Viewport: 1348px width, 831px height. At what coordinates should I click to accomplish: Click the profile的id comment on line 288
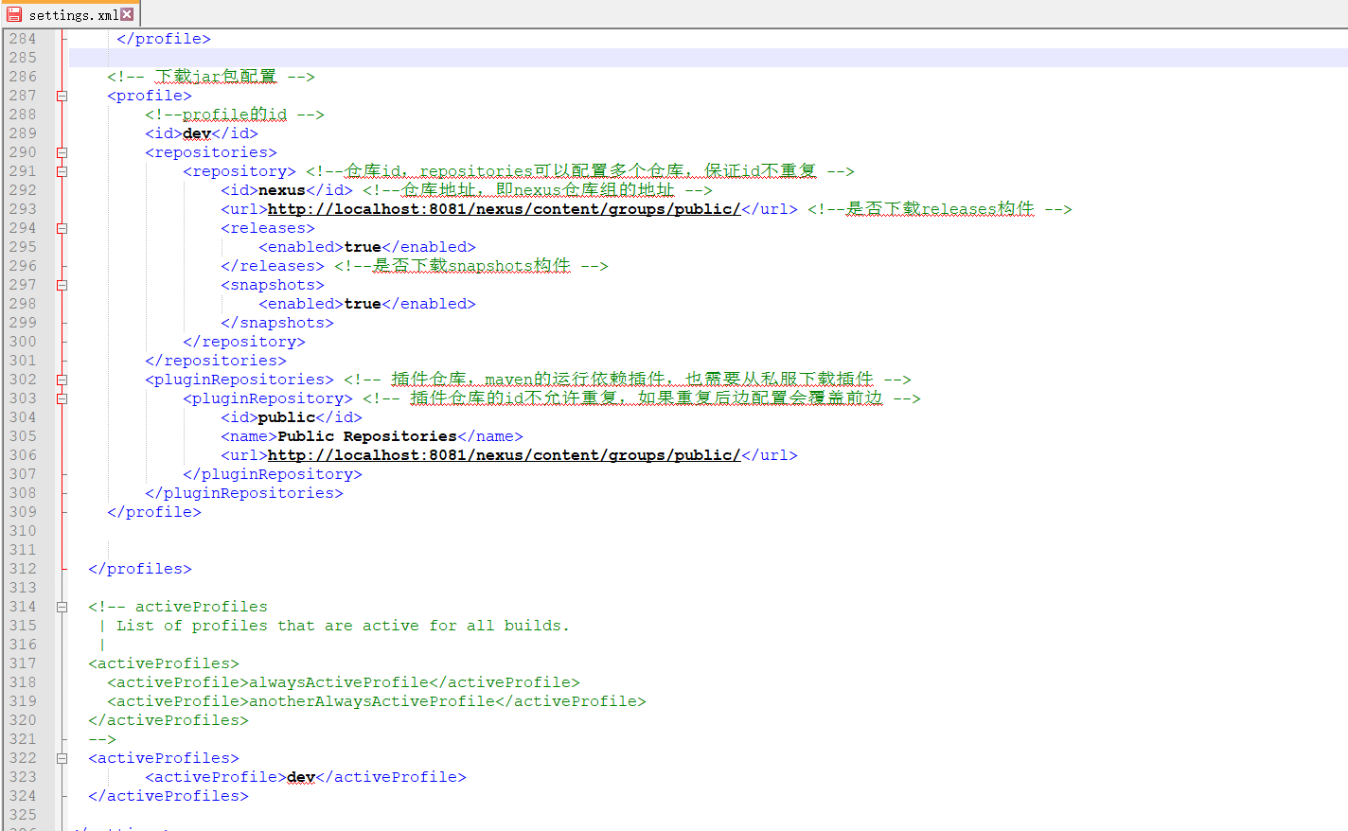(x=235, y=115)
